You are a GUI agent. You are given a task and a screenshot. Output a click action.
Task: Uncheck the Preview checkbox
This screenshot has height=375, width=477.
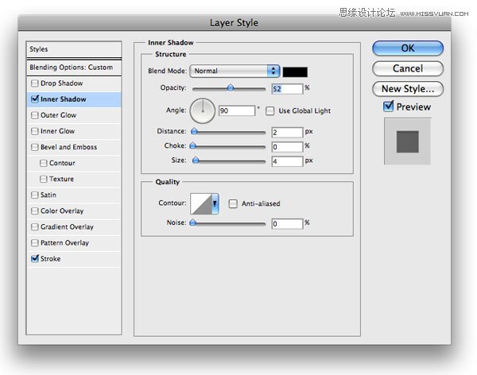[x=388, y=106]
